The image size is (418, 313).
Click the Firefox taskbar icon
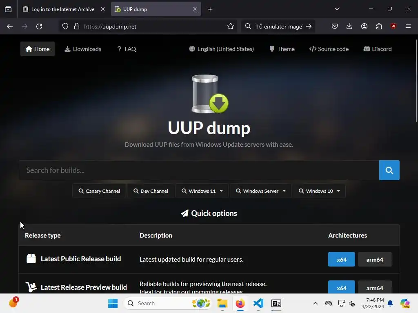click(240, 303)
